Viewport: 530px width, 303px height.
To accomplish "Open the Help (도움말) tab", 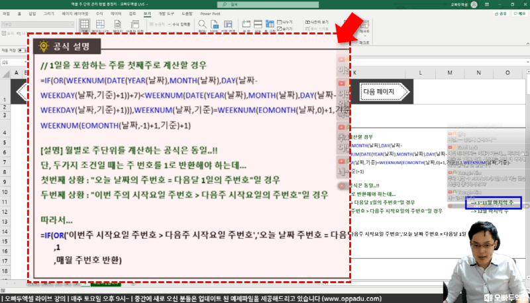I will [187, 14].
